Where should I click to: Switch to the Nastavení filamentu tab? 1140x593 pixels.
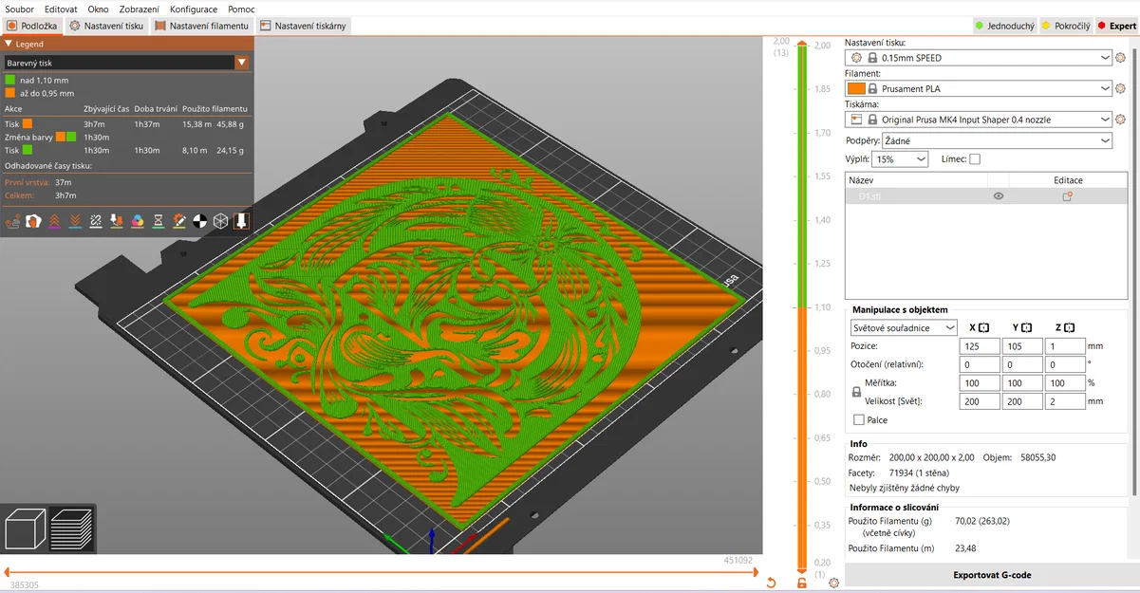coord(202,26)
